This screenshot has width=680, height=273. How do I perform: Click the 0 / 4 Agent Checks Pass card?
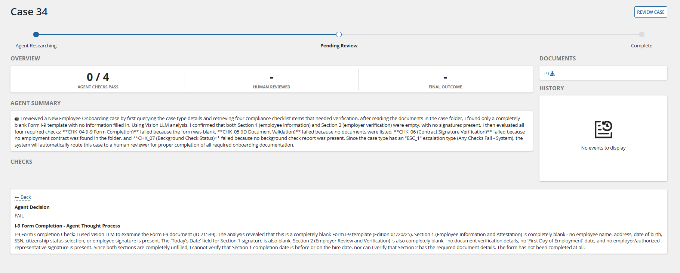[98, 79]
